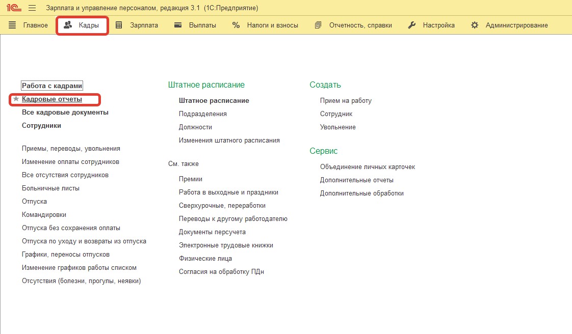Switch to the Выплаты section

tap(202, 25)
